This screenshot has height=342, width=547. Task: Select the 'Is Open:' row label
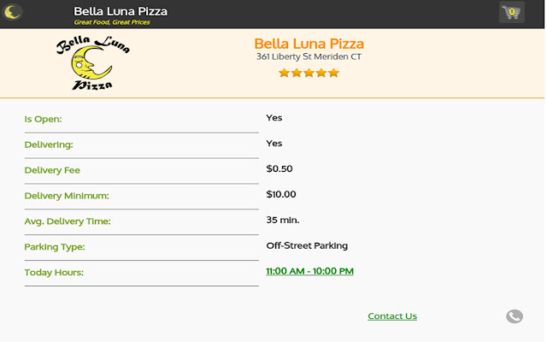pyautogui.click(x=44, y=119)
